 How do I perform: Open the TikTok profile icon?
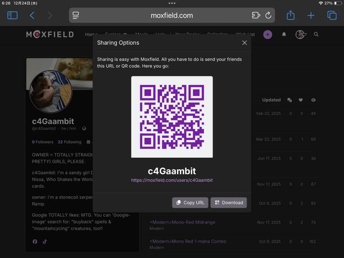(45, 242)
